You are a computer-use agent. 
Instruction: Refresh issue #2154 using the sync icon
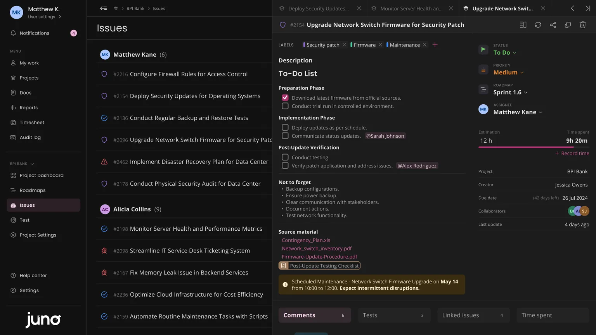(538, 24)
